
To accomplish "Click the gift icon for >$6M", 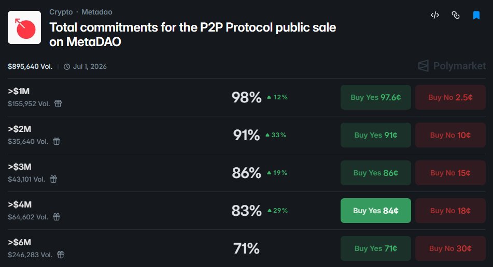I will pyautogui.click(x=61, y=255).
